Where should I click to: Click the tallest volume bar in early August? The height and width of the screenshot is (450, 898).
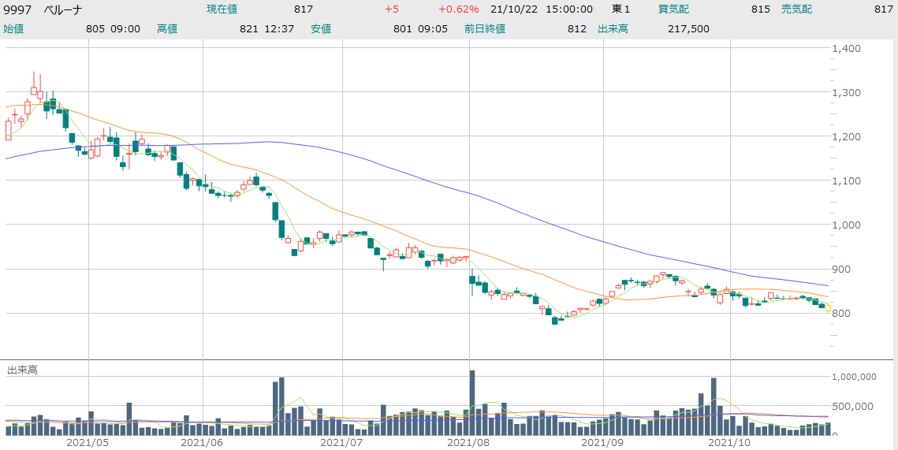(x=472, y=403)
